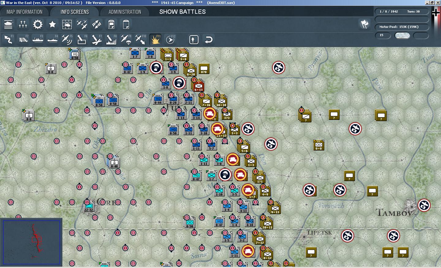This screenshot has height=268, width=441.
Task: Select F7 bomb airfield mode
Action: click(x=96, y=39)
